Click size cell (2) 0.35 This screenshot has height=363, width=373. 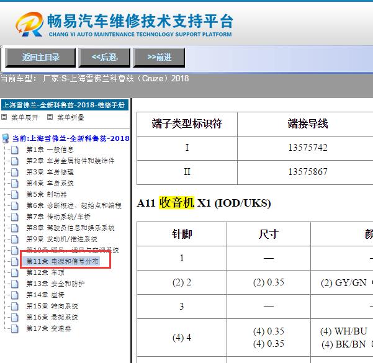pyautogui.click(x=269, y=282)
